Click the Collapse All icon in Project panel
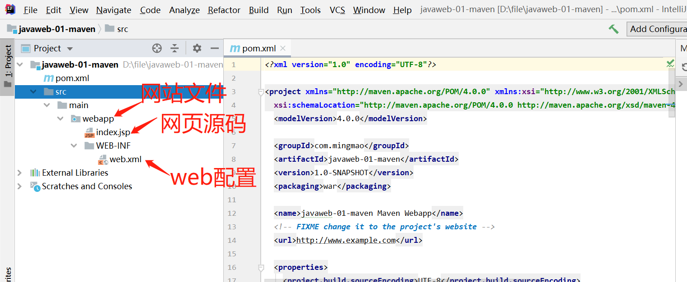 point(175,48)
